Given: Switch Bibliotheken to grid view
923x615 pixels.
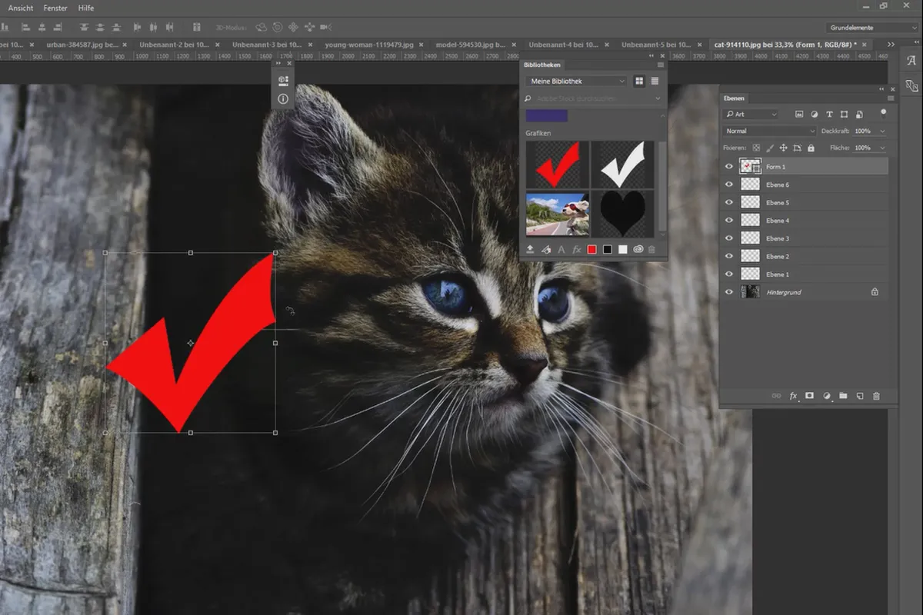Looking at the screenshot, I should (639, 81).
